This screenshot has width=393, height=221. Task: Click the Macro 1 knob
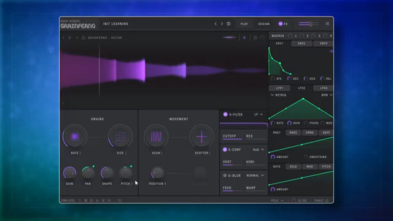click(290, 36)
